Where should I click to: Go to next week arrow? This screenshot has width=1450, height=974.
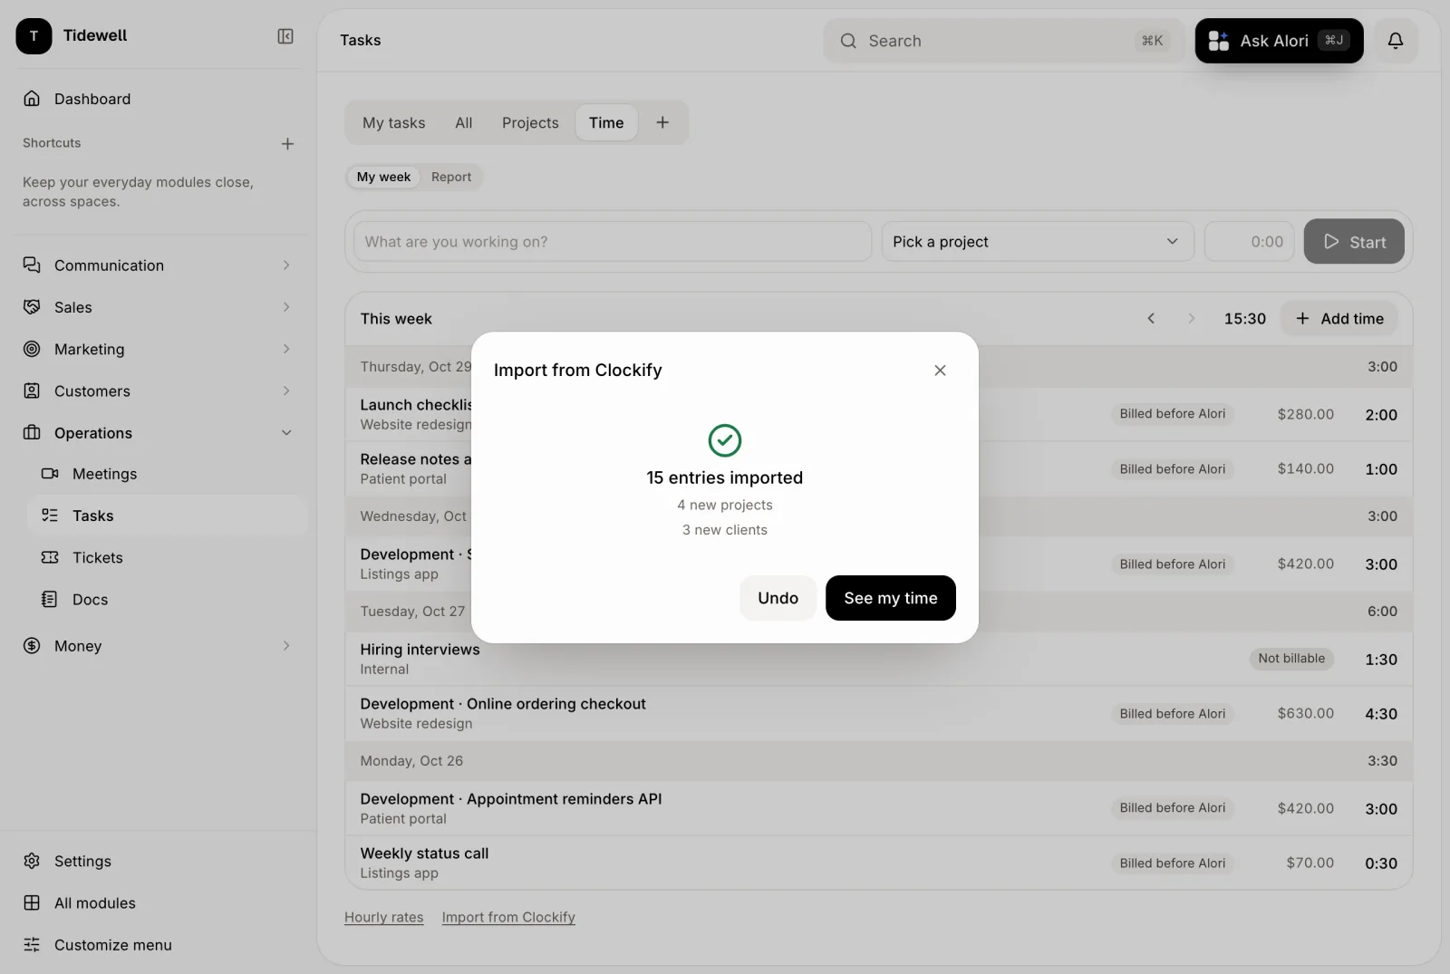(x=1191, y=318)
